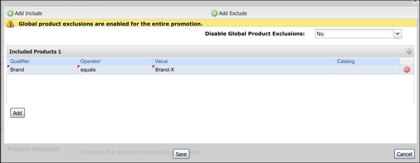Cancel the product rule changes
420x163 pixels.
(x=404, y=154)
